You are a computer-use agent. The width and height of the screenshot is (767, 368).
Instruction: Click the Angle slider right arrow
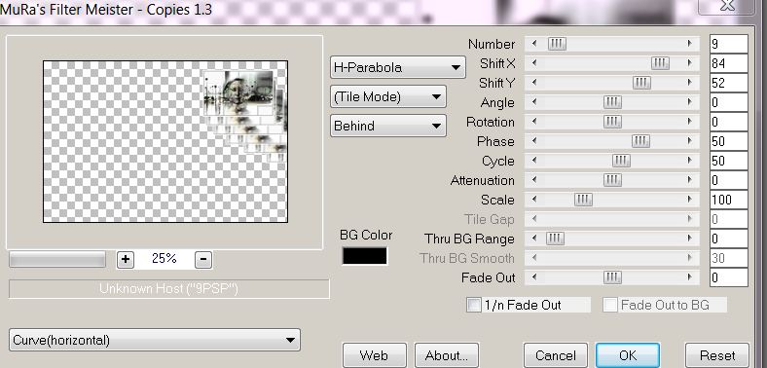coord(690,102)
